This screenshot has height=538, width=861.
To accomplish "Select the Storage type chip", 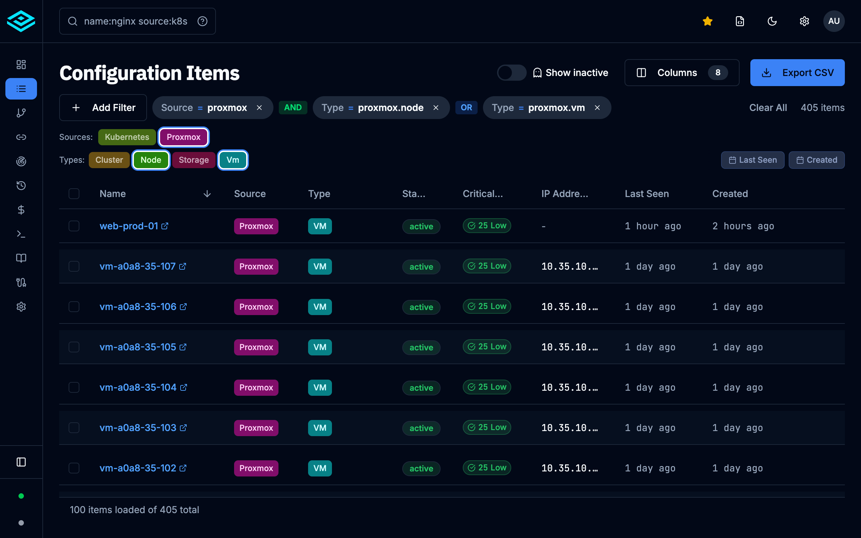I will pos(193,160).
